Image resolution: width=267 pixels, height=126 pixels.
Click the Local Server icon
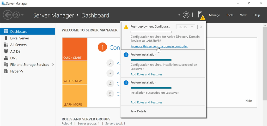click(x=6, y=38)
